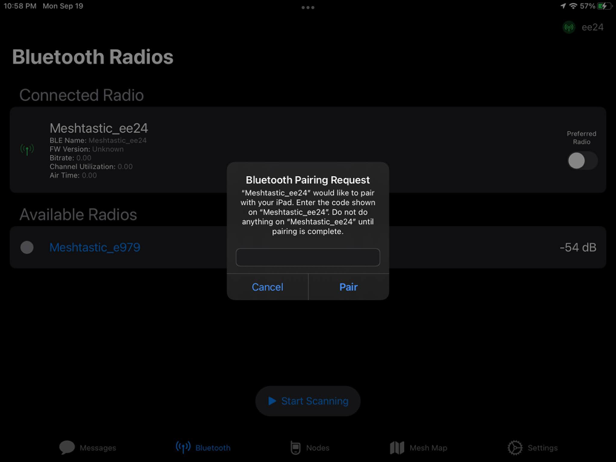616x462 pixels.
Task: Tap the three-dot multitasking menu at top
Action: coord(307,7)
